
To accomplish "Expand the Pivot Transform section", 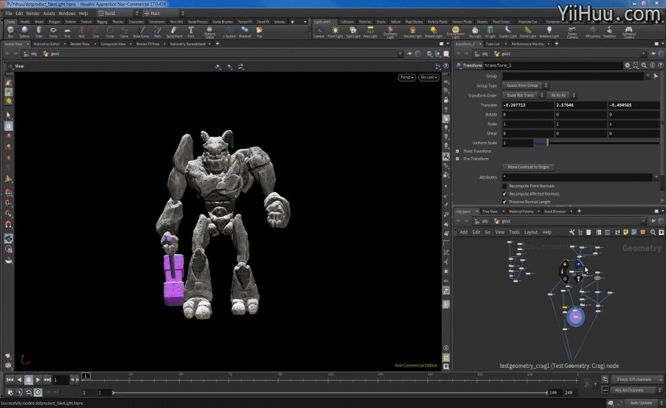I will (x=458, y=151).
